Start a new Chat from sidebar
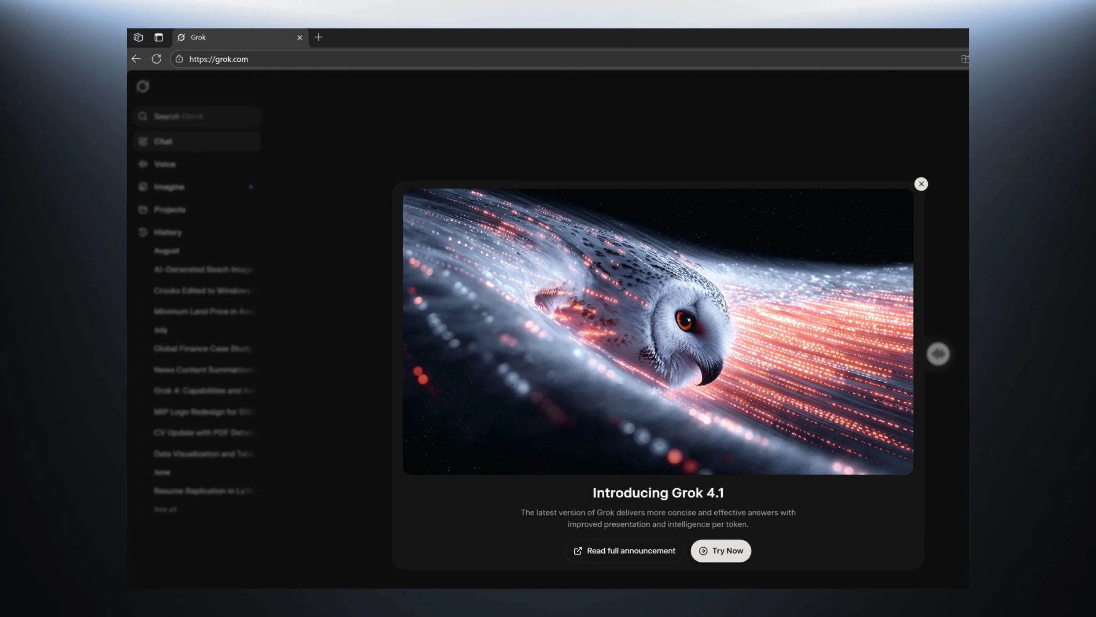 point(163,141)
